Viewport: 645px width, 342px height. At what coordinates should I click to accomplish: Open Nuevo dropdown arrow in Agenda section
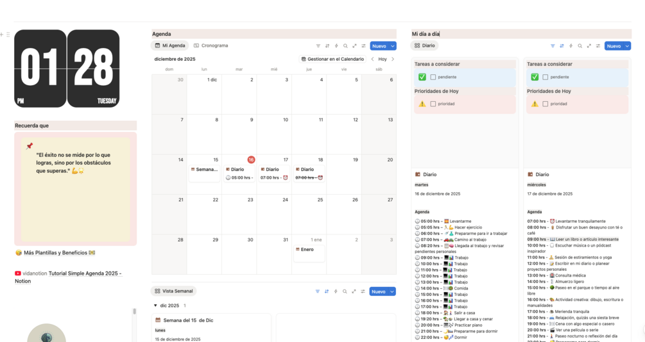pyautogui.click(x=392, y=46)
